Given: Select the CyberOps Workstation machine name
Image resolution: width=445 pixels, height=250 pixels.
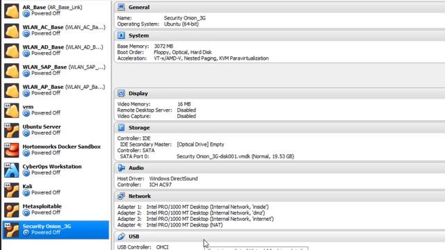Looking at the screenshot, I should pos(52,167).
